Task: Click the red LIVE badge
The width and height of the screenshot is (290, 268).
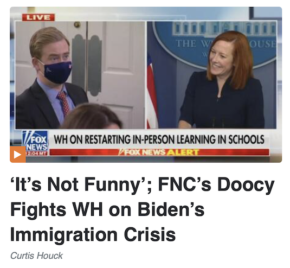Action: pos(38,17)
